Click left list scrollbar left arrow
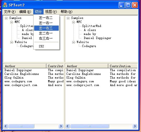 [x=6, y=126]
